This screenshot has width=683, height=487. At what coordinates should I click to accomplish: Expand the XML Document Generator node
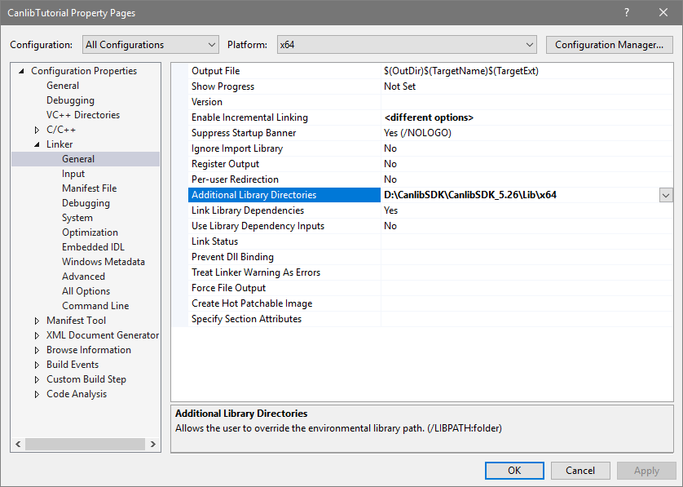tap(37, 335)
